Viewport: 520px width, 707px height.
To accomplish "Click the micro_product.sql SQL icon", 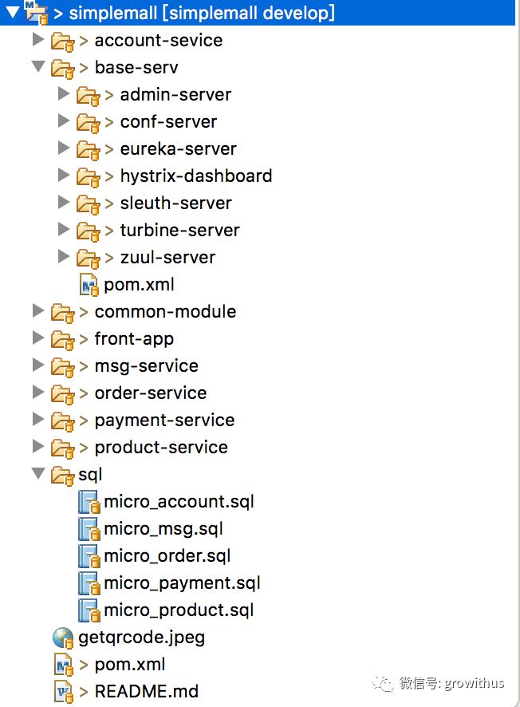I will point(89,610).
